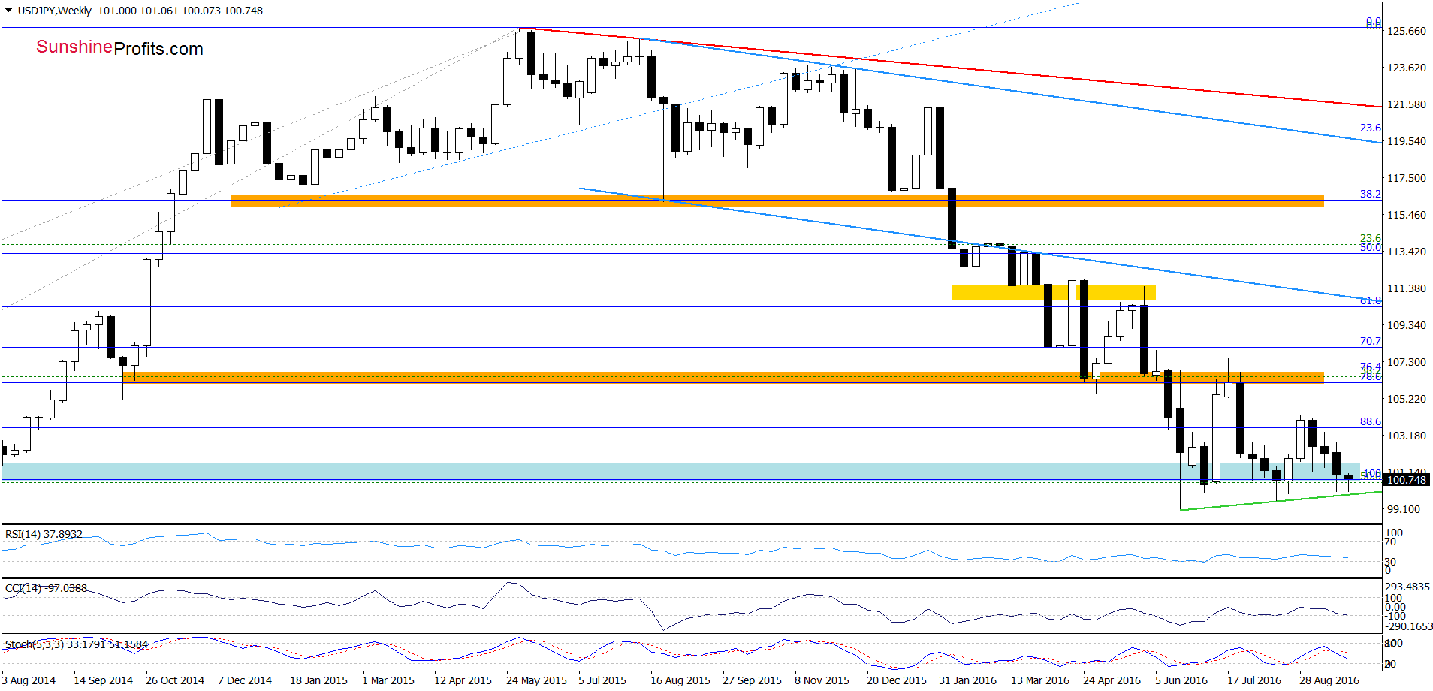Select the light blue support zone rectangle
This screenshot has width=1433, height=691.
(x=680, y=471)
